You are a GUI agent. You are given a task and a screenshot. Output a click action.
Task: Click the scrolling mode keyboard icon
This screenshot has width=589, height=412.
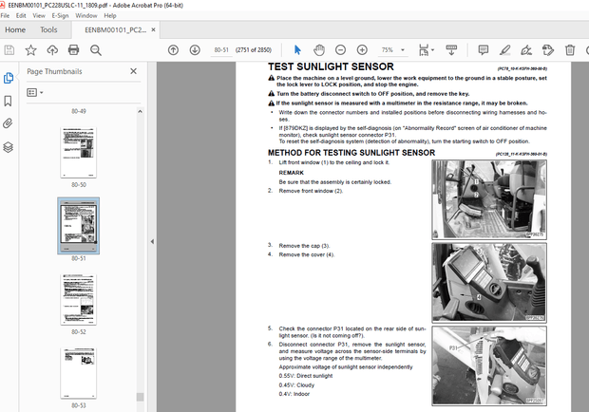(451, 50)
